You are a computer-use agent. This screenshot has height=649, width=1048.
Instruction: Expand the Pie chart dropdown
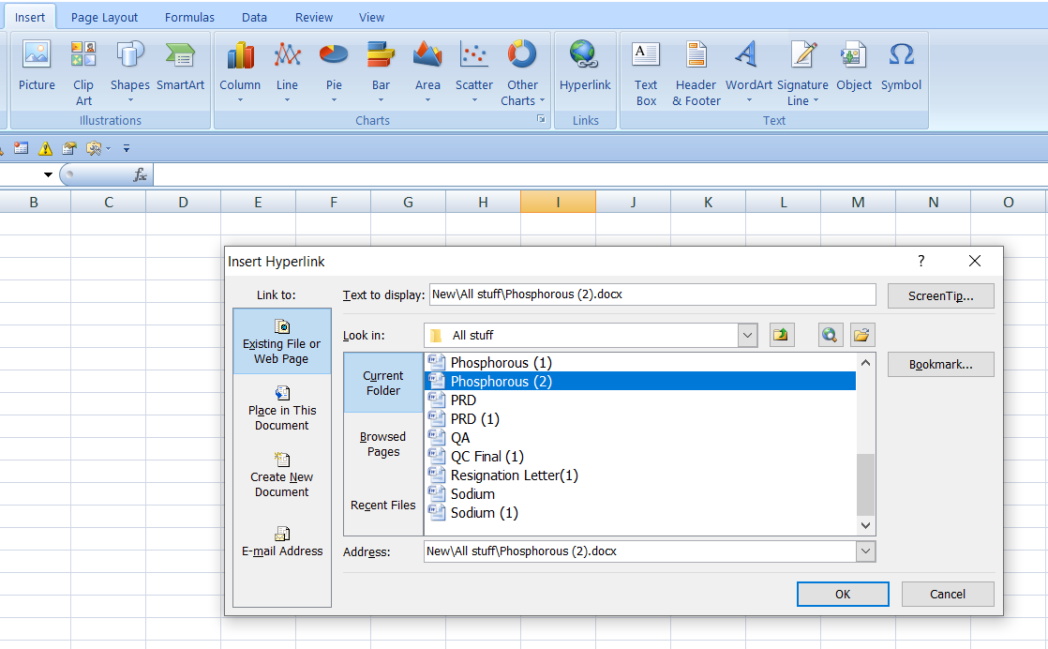(334, 100)
